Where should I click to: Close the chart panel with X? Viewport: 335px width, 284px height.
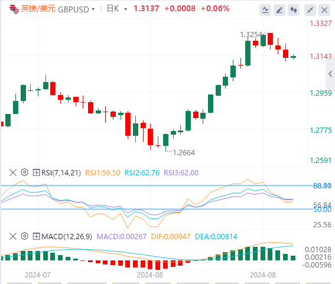coord(324,10)
